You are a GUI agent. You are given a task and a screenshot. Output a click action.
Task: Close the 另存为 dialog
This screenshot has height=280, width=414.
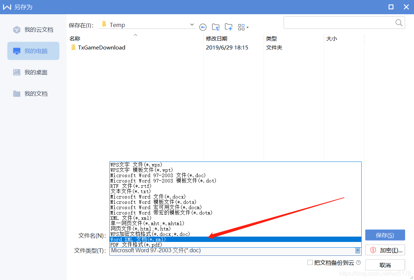pyautogui.click(x=407, y=7)
